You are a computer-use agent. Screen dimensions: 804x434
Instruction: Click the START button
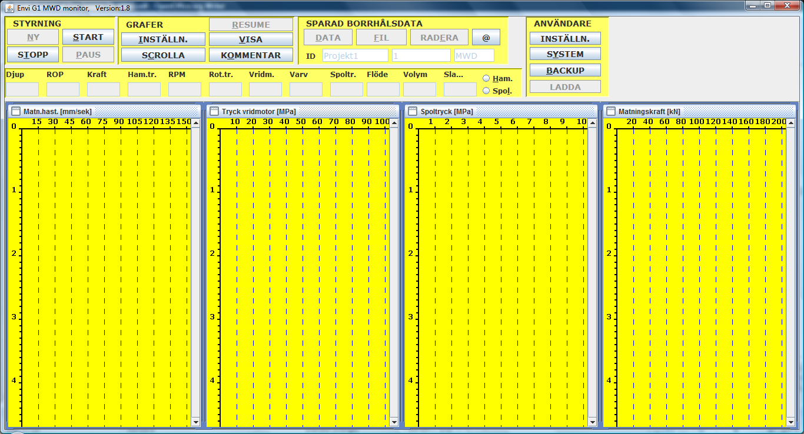88,37
